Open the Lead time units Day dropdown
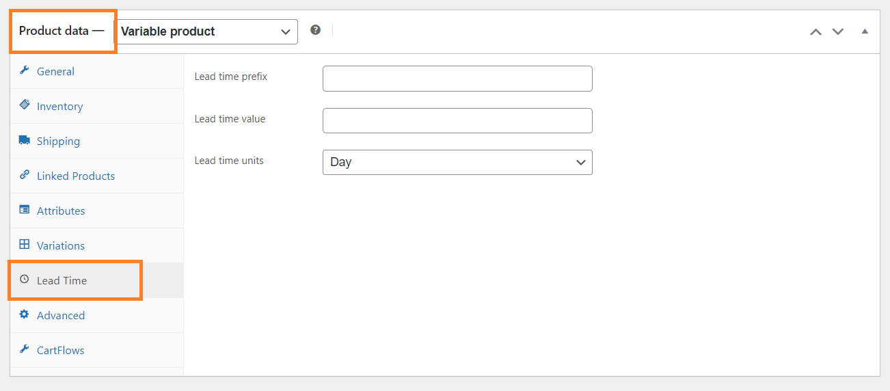 click(457, 162)
